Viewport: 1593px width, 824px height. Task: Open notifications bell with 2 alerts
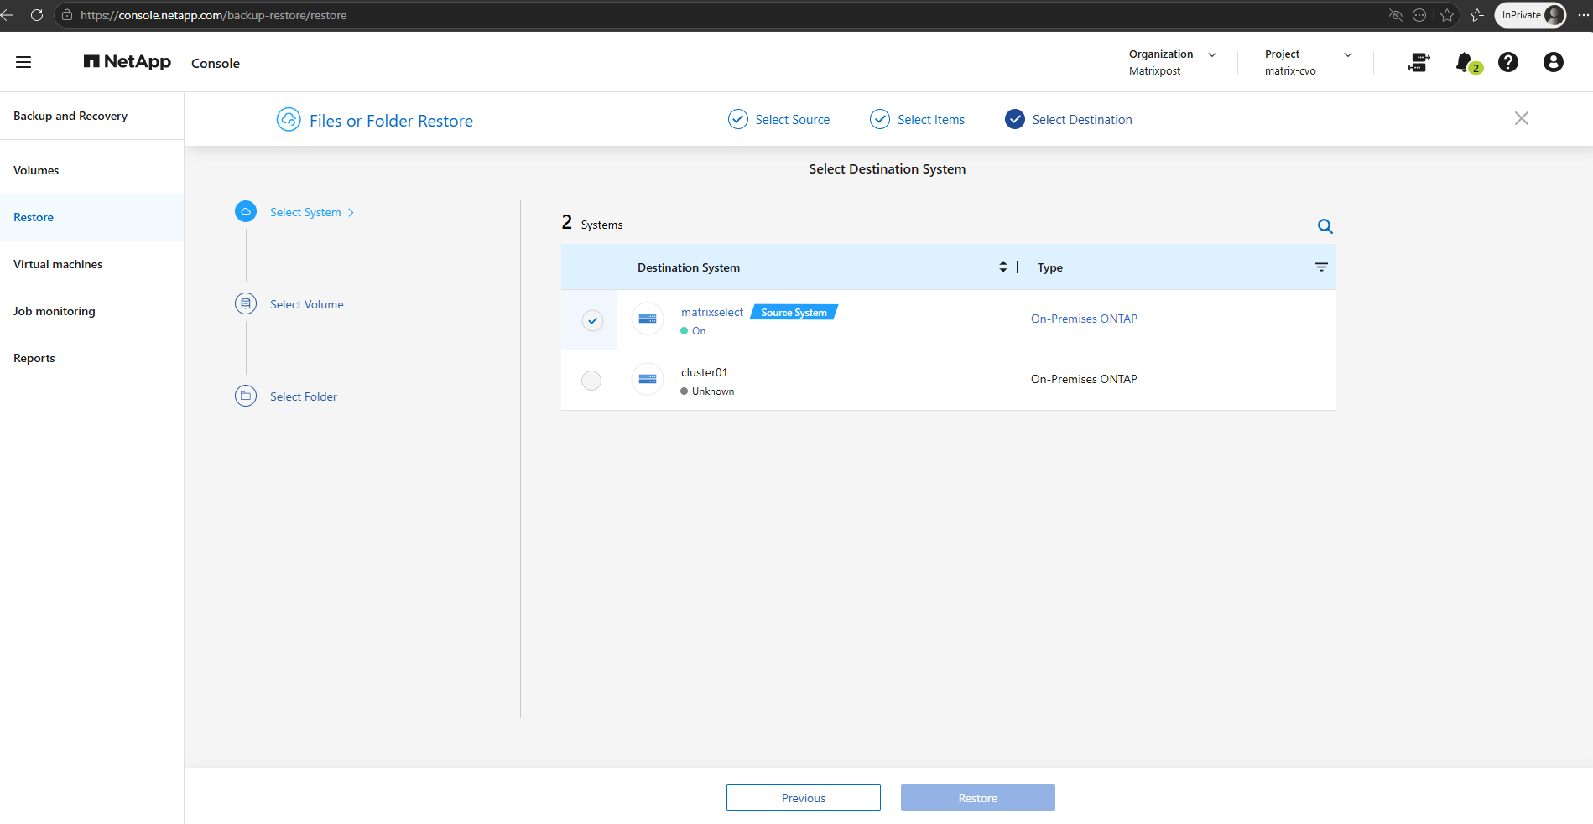(x=1468, y=63)
